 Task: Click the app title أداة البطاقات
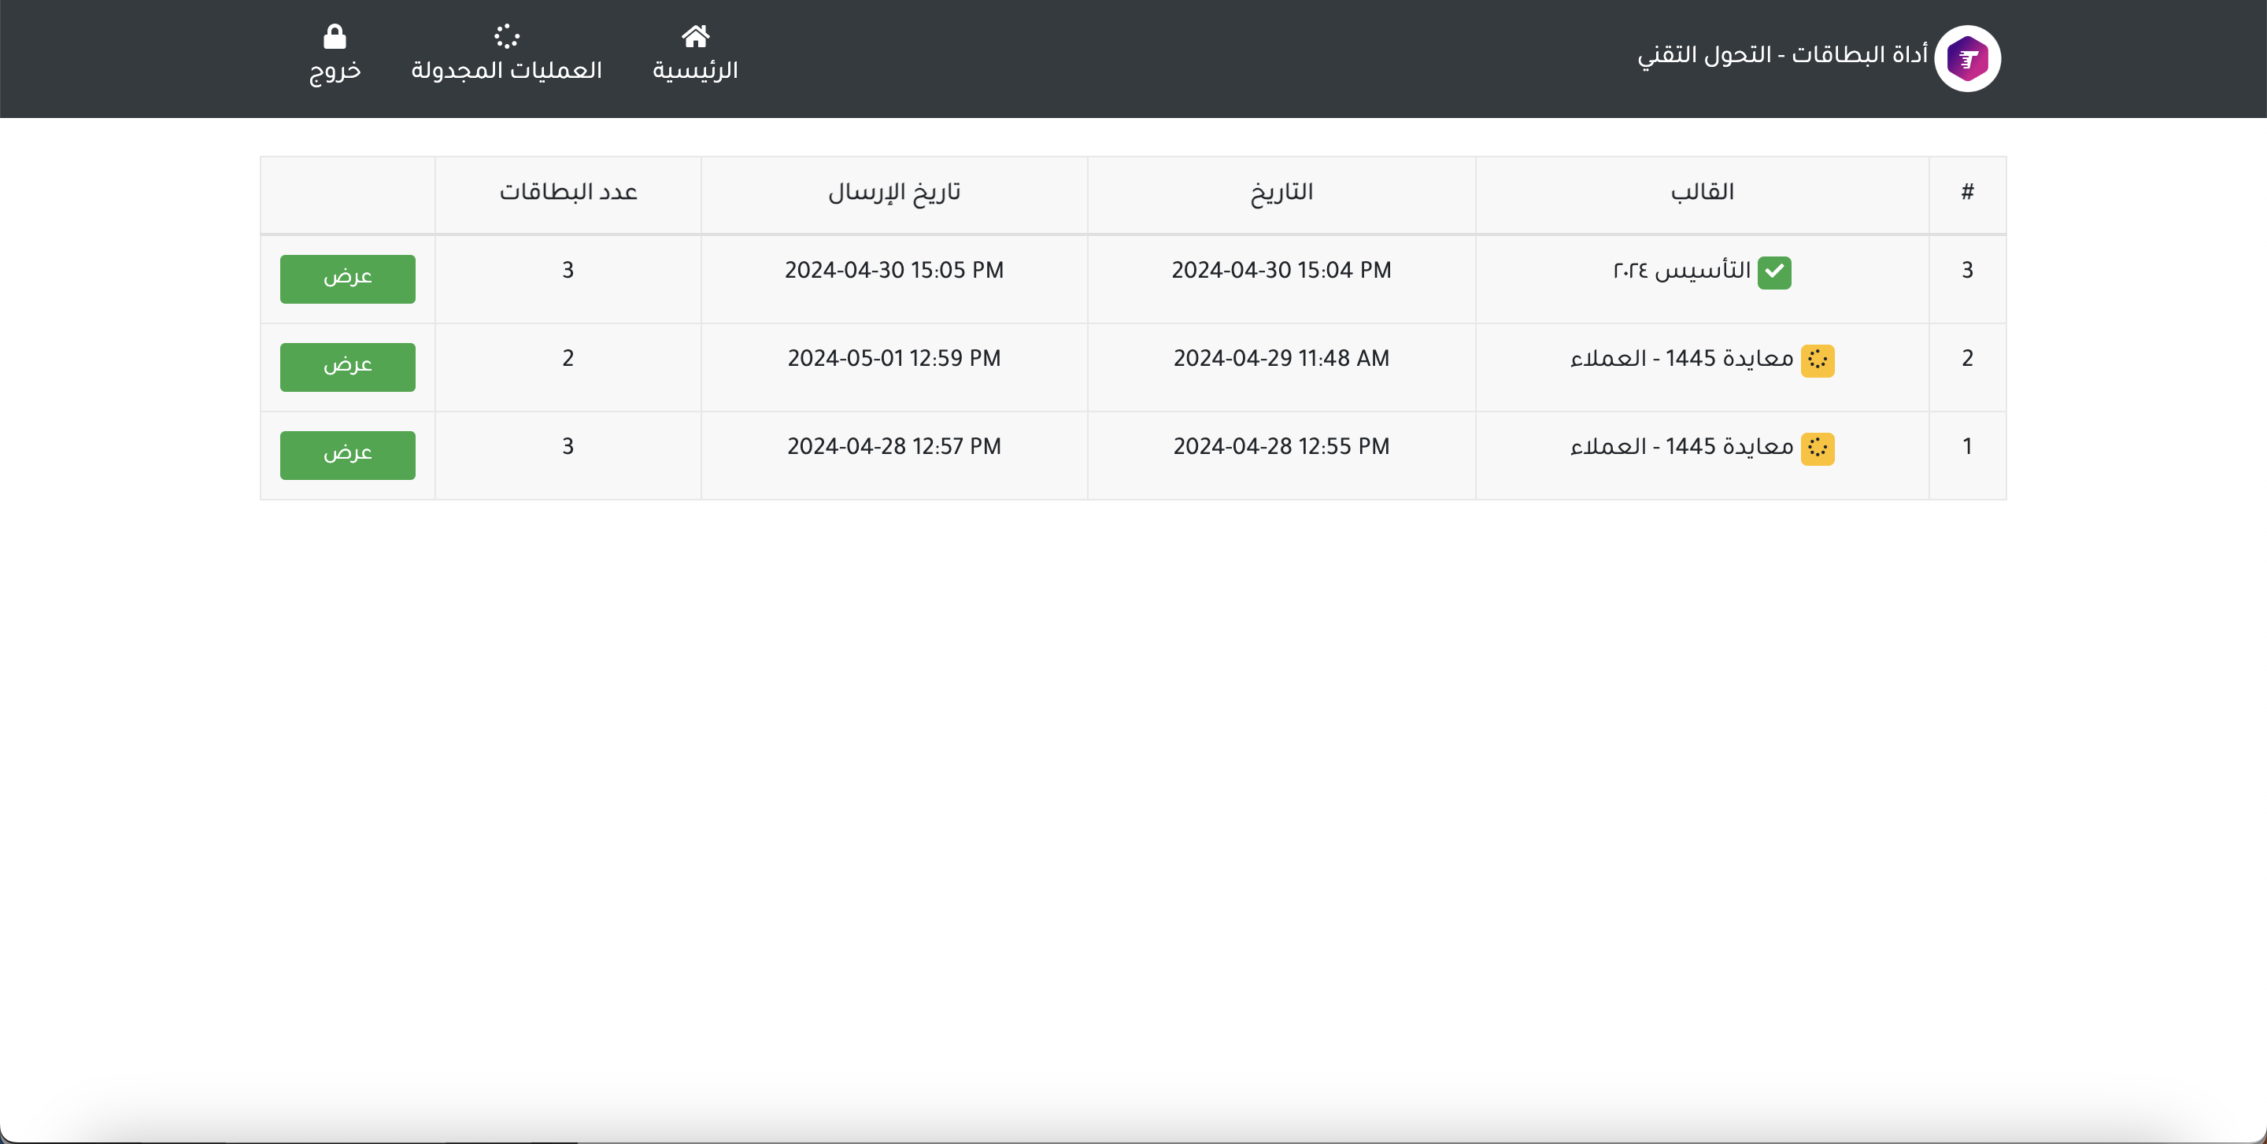[x=1782, y=54]
